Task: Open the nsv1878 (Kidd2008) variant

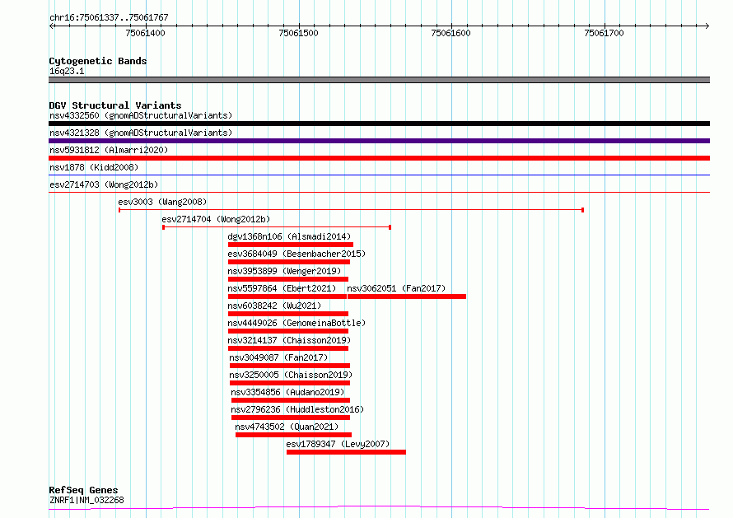Action: coord(94,167)
